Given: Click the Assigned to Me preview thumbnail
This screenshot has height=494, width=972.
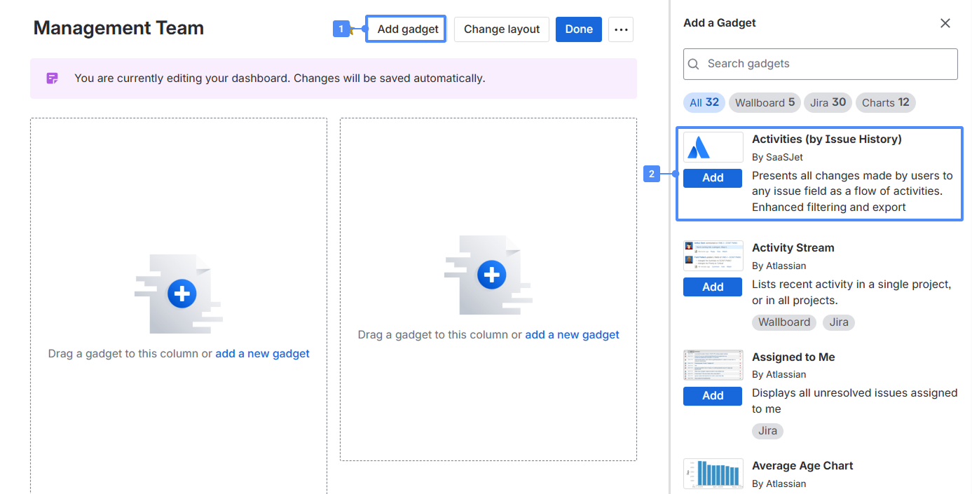Looking at the screenshot, I should (713, 365).
